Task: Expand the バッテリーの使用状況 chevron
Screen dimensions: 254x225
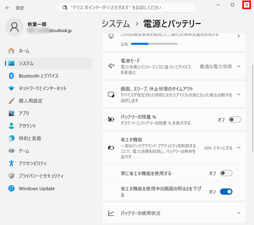Action: [239, 213]
